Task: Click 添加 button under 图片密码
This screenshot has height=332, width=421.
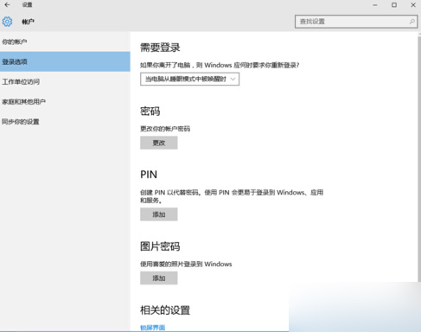Action: point(159,278)
